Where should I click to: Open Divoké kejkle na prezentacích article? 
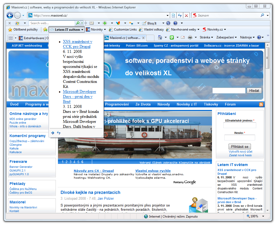[90, 192]
